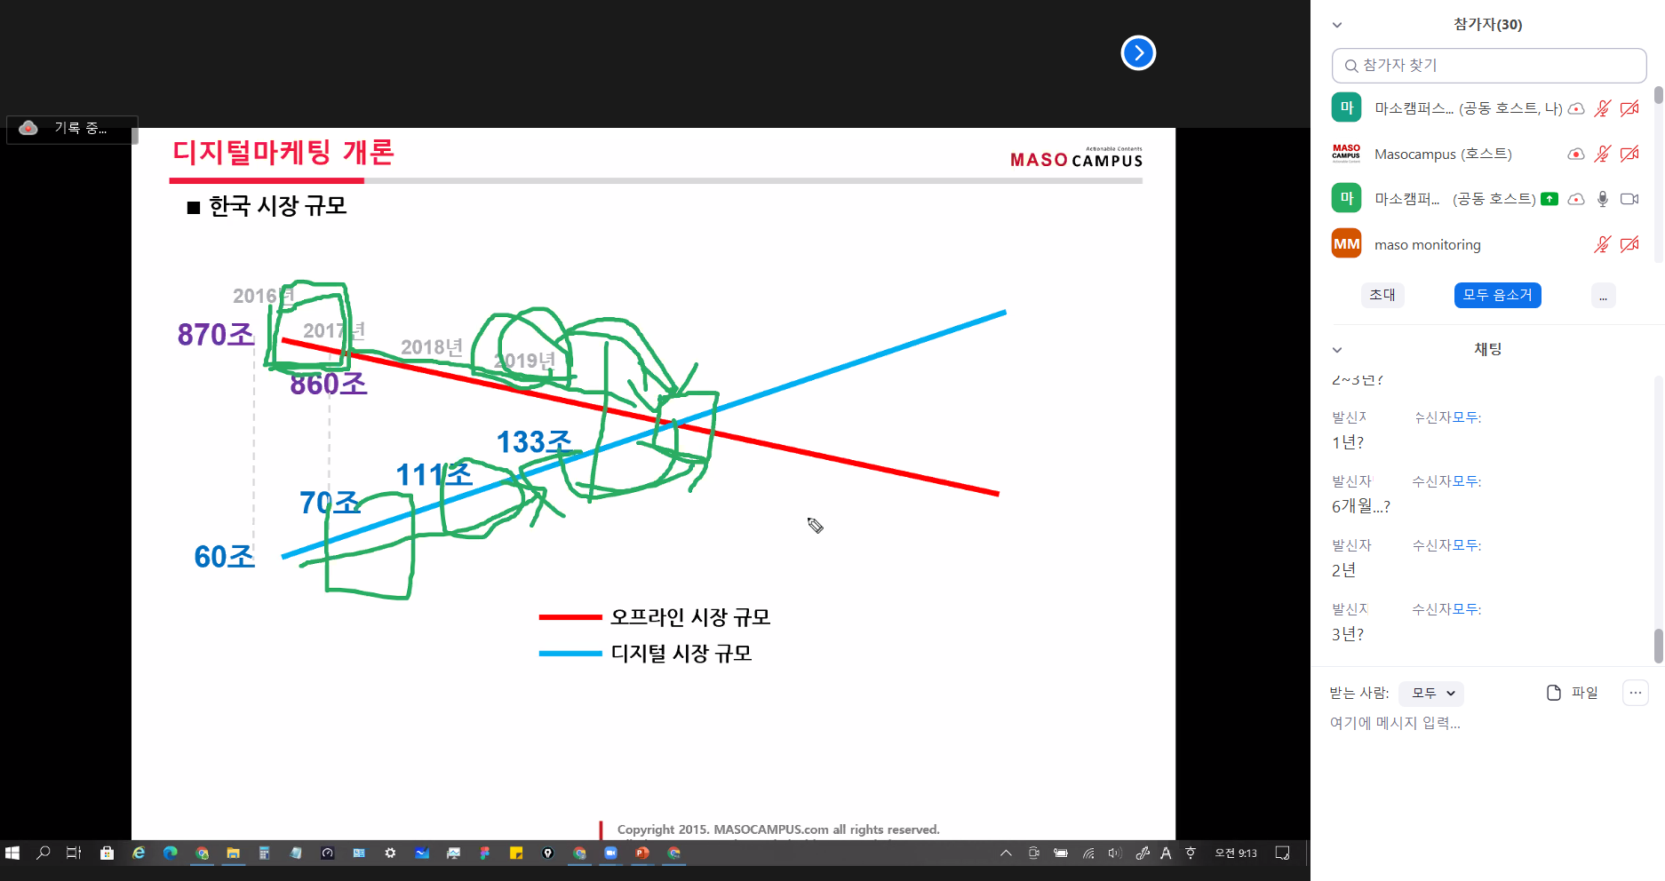
Task: Collapse the participants panel chevron
Action: [1337, 25]
